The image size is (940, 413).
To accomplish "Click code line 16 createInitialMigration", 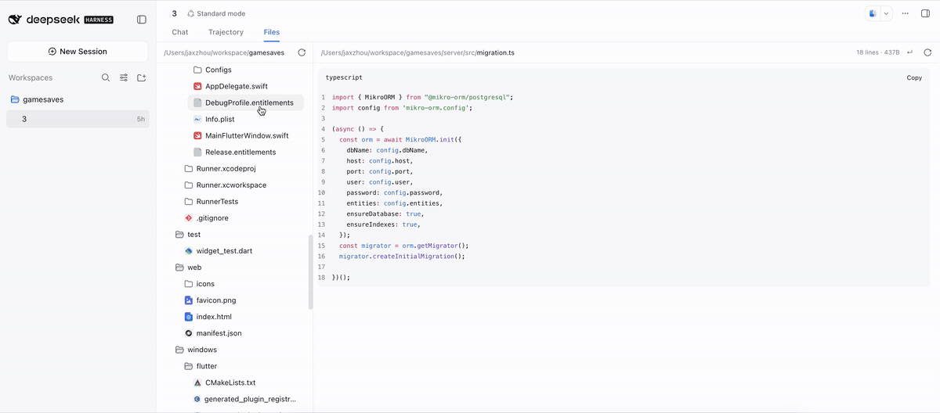I will tap(402, 256).
